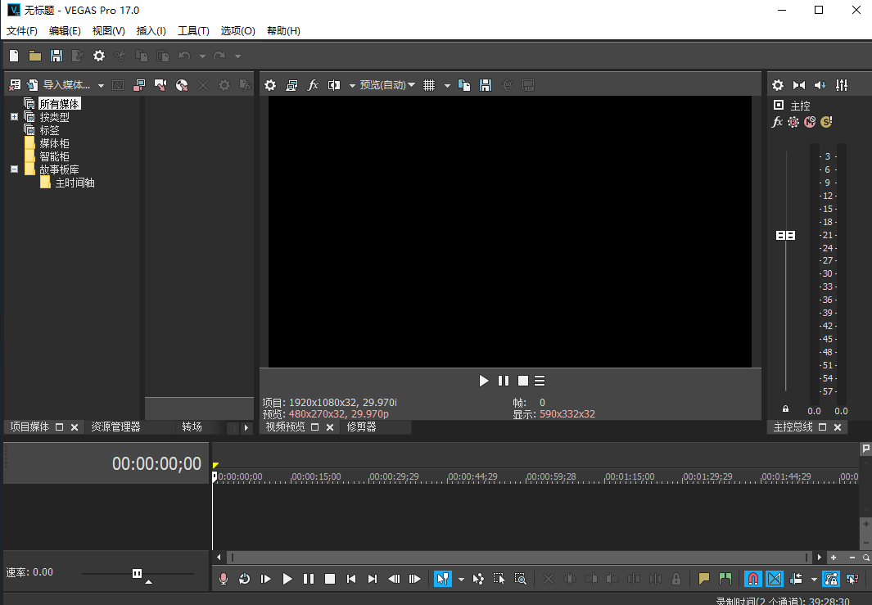This screenshot has height=605, width=872.
Task: Open master bus audio properties gear
Action: click(x=778, y=85)
